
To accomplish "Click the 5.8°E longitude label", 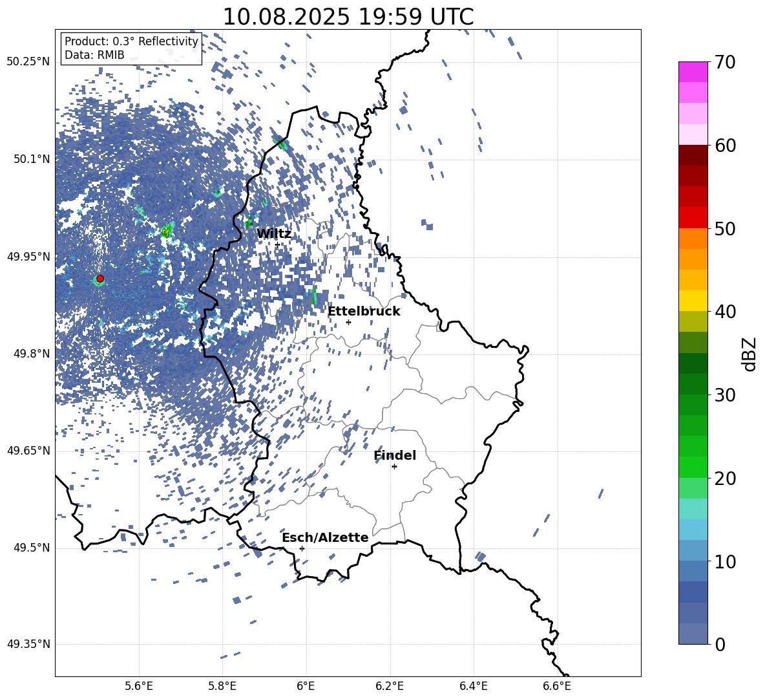I will tap(222, 686).
